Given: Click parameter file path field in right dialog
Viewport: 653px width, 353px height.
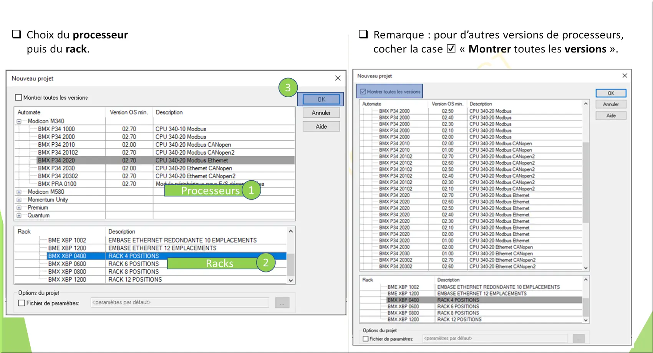Looking at the screenshot, I should click(x=495, y=338).
